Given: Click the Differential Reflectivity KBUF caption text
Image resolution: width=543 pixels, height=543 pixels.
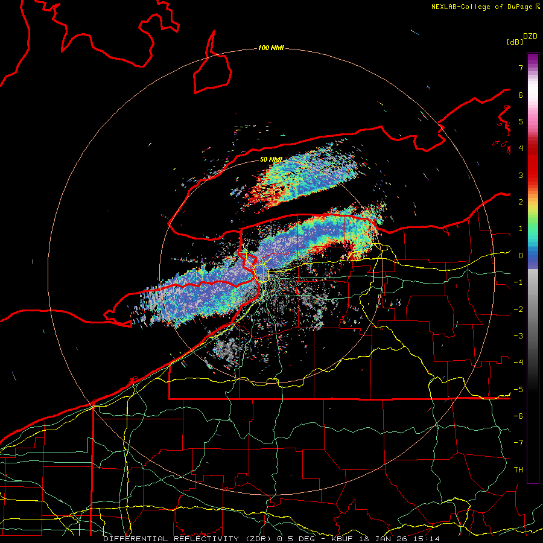Looking at the screenshot, I should (x=271, y=539).
